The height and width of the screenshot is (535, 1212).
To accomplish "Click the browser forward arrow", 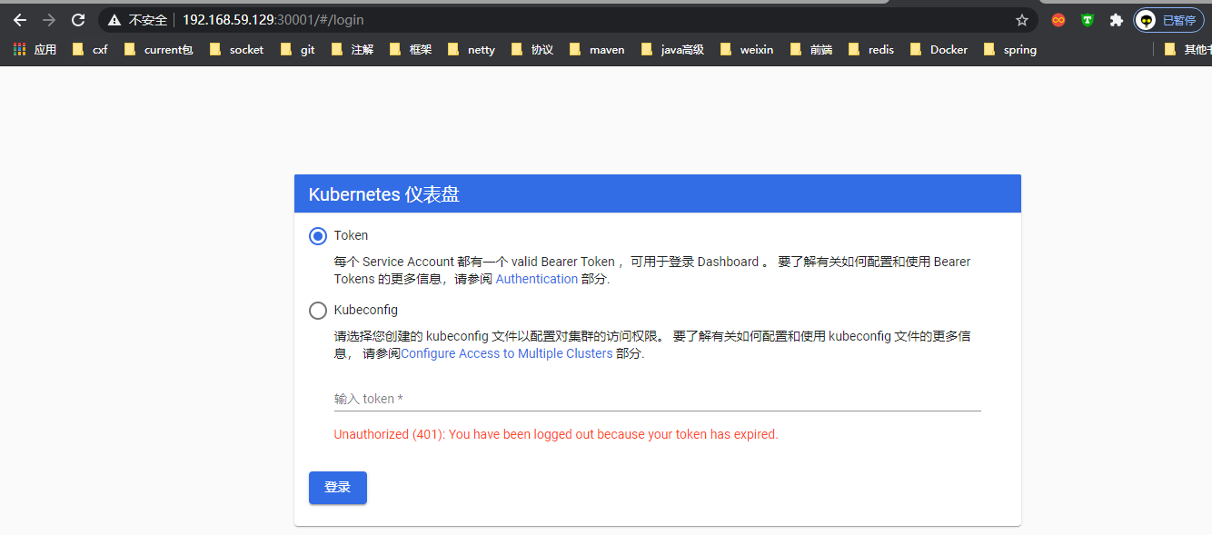I will tap(49, 20).
